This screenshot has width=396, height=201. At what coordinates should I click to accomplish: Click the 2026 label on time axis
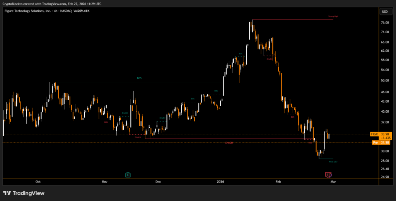(x=220, y=181)
